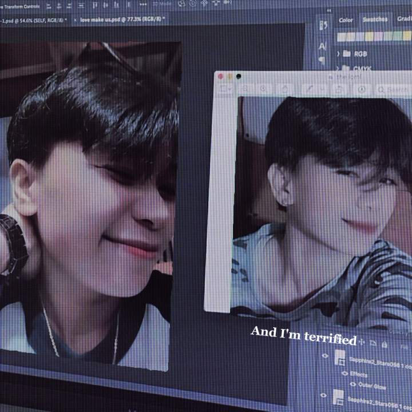Screen dimensions: 412x412
Task: Open the Character panel icon
Action: click(323, 47)
